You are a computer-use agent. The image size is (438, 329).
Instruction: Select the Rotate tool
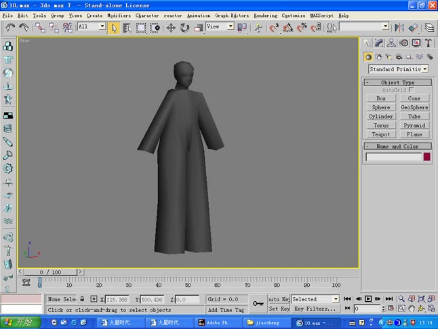pyautogui.click(x=184, y=28)
